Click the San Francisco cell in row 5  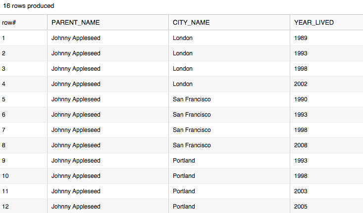click(x=192, y=99)
